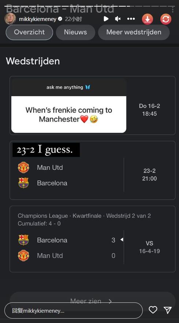This screenshot has width=179, height=323.
Task: Toggle the muted sound icon
Action: pyautogui.click(x=118, y=19)
